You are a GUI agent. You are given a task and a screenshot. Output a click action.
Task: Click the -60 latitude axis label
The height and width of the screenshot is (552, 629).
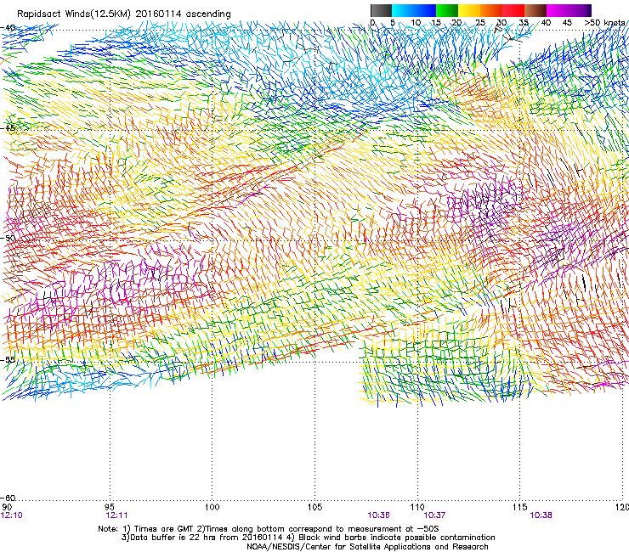[x=8, y=498]
